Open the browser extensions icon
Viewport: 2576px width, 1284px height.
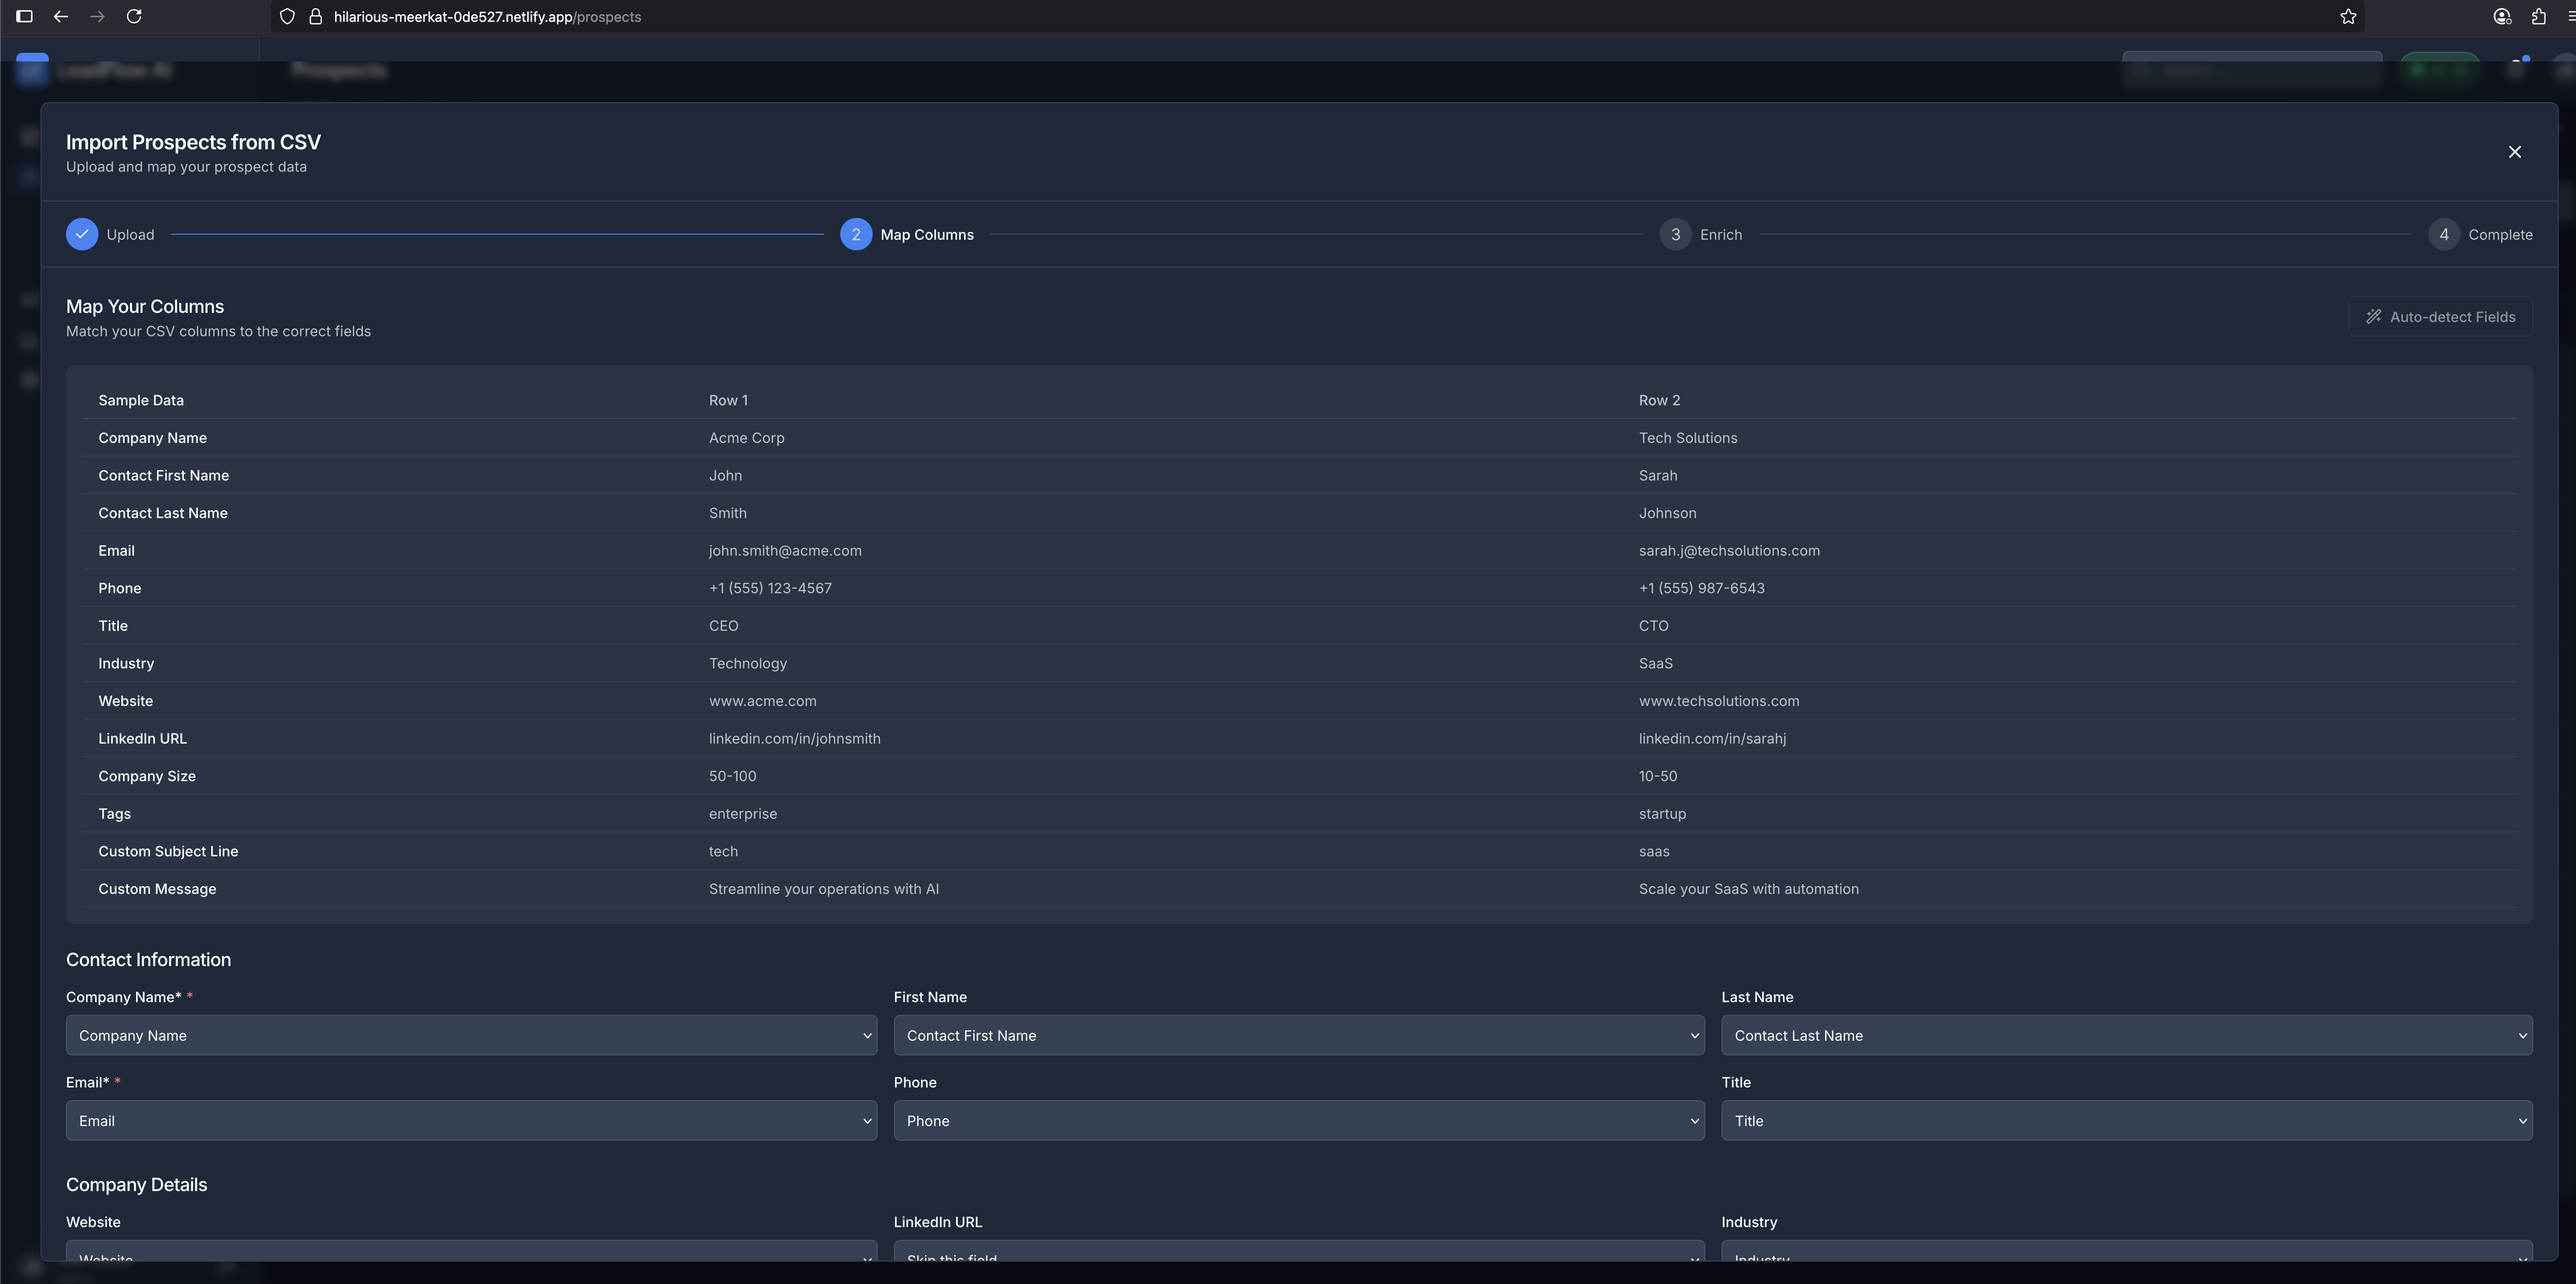point(2538,16)
